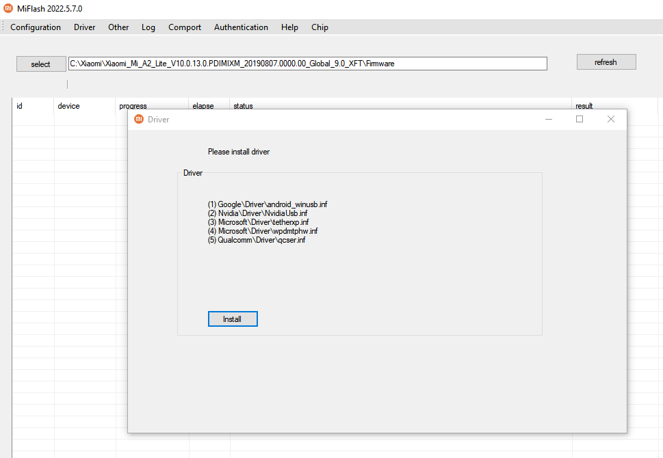Screen dimensions: 663x458
Task: Open the Configuration menu
Action: pyautogui.click(x=36, y=27)
